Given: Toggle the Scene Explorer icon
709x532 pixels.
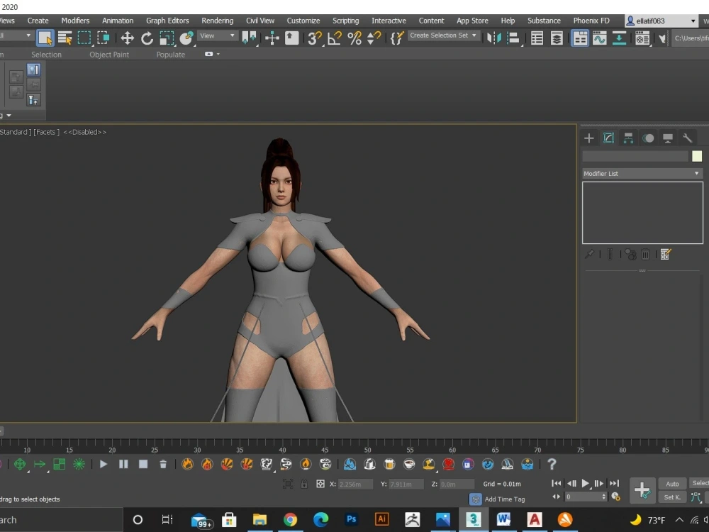Looking at the screenshot, I should click(x=537, y=38).
